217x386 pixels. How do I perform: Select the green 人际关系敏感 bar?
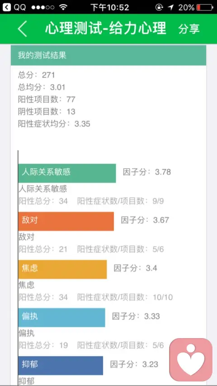[67, 173]
